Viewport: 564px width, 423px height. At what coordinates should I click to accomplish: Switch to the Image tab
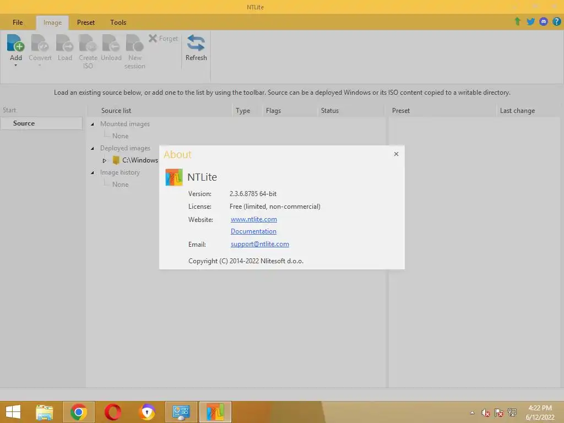(x=52, y=23)
